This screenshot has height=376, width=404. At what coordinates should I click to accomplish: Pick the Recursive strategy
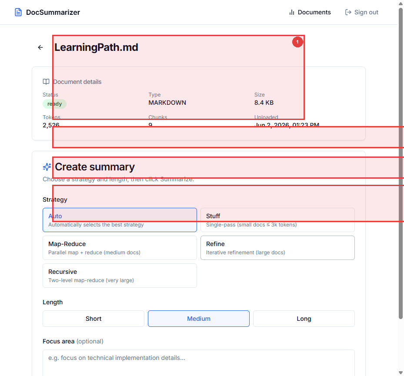pyautogui.click(x=120, y=276)
